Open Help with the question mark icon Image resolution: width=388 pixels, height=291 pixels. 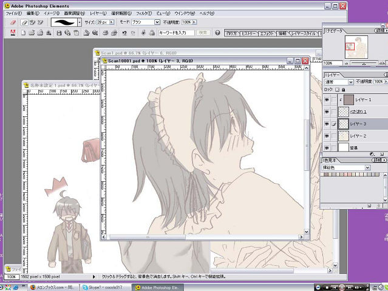217,33
